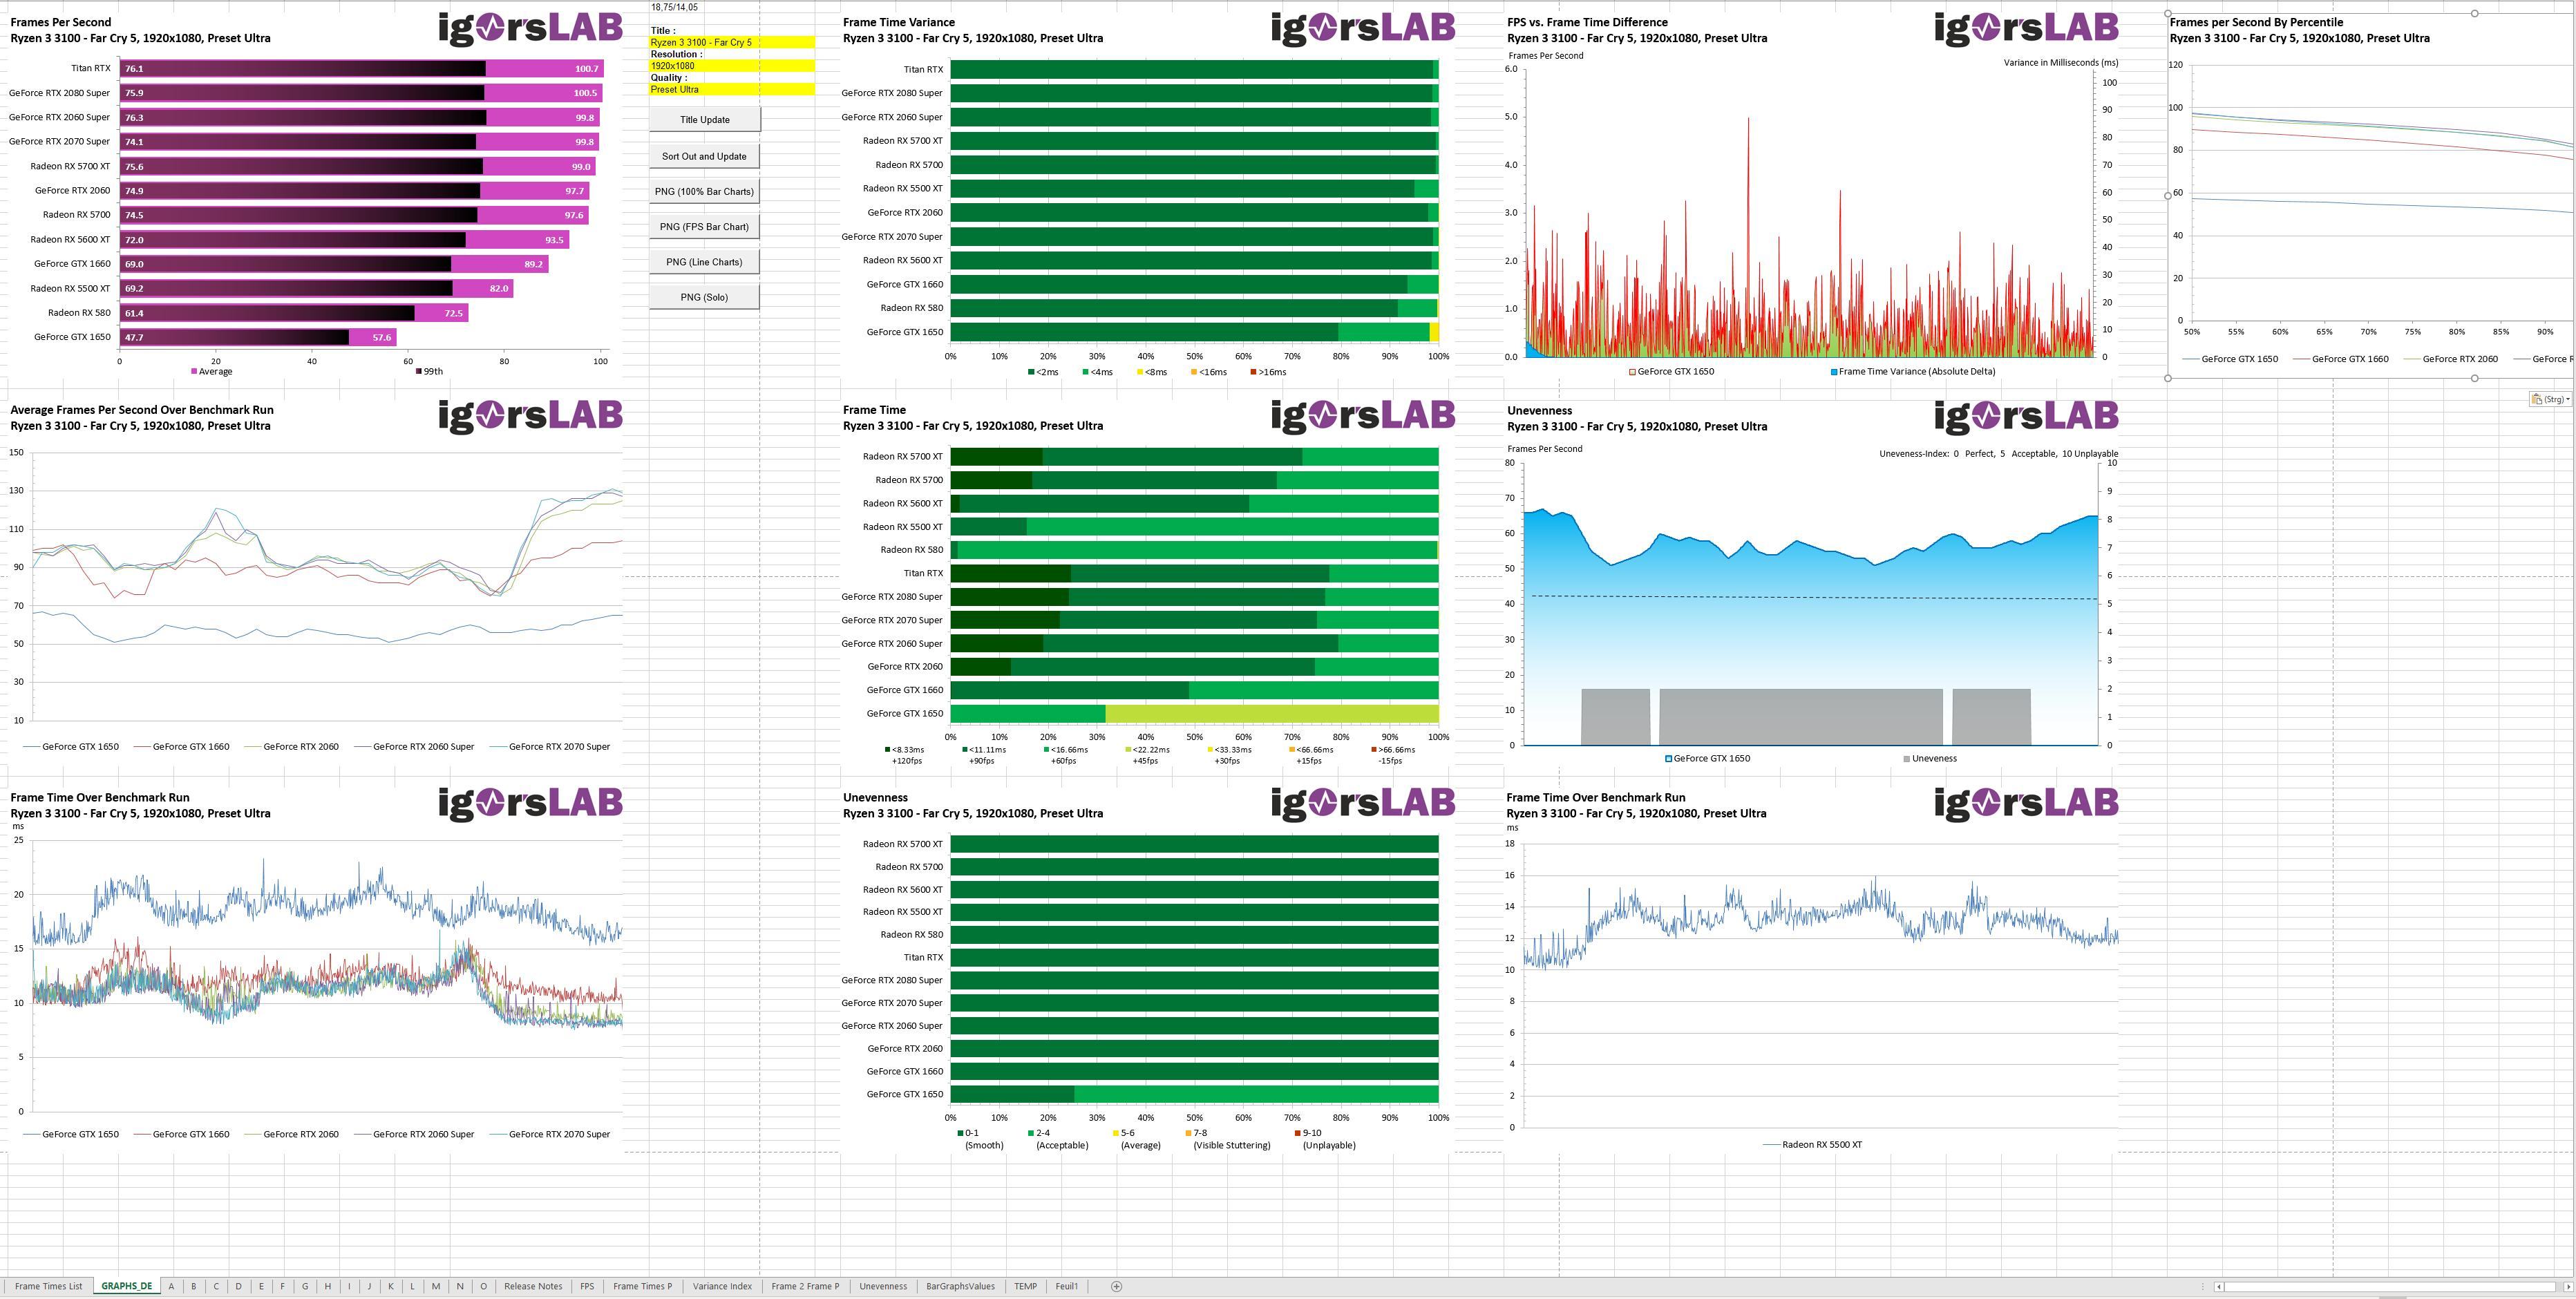Screen dimensions: 2576x1299
Task: Select the yellow quality cell 'Preset Ultra'
Action: (x=732, y=89)
